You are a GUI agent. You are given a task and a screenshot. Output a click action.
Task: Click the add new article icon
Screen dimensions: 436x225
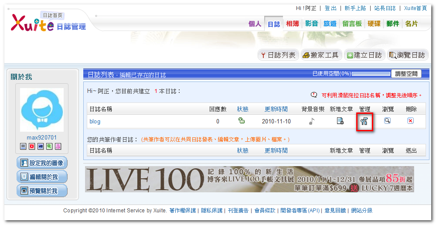point(340,121)
